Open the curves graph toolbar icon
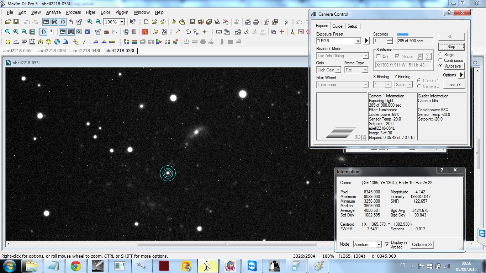The height and width of the screenshot is (273, 486). [115, 32]
